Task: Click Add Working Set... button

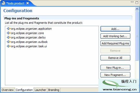Action: tap(115, 36)
